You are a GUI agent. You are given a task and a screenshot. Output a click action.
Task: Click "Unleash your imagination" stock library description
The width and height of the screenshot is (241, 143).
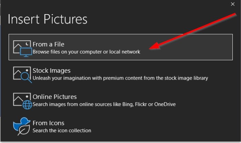point(120,78)
